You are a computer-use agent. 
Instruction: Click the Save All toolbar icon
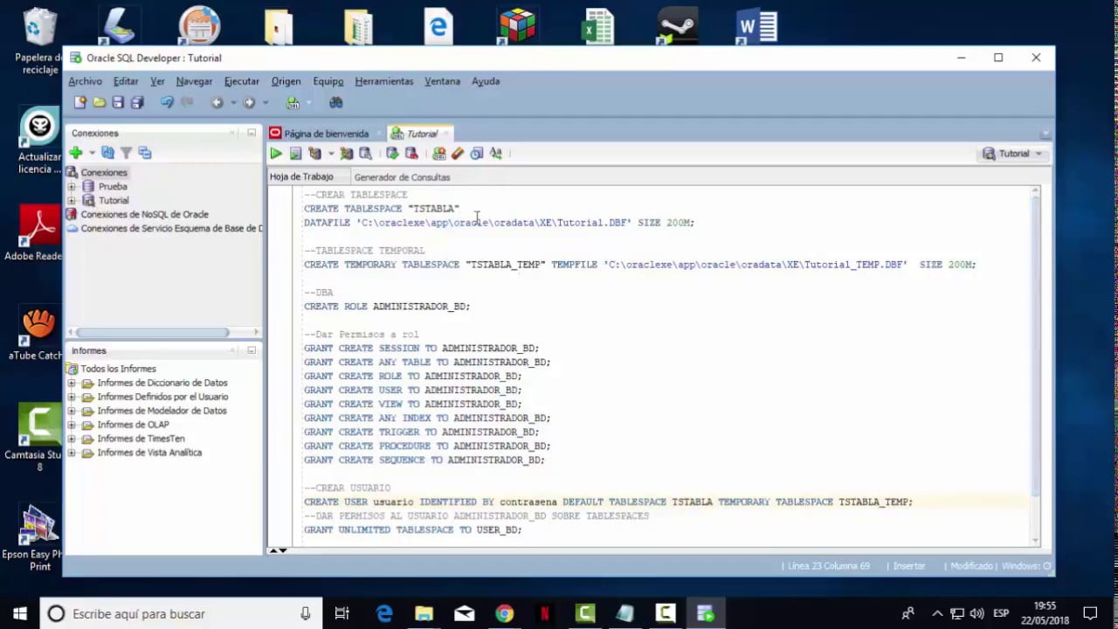tap(137, 102)
